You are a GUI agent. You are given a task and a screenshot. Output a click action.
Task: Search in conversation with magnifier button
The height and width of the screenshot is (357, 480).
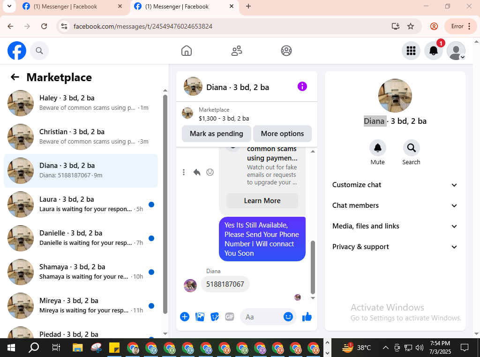pyautogui.click(x=411, y=148)
